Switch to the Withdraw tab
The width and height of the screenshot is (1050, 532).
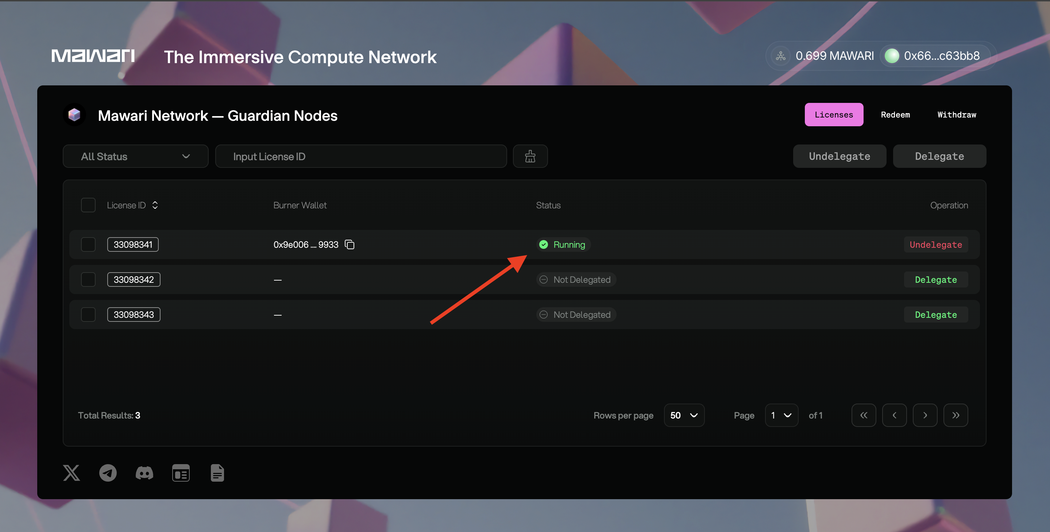tap(956, 115)
